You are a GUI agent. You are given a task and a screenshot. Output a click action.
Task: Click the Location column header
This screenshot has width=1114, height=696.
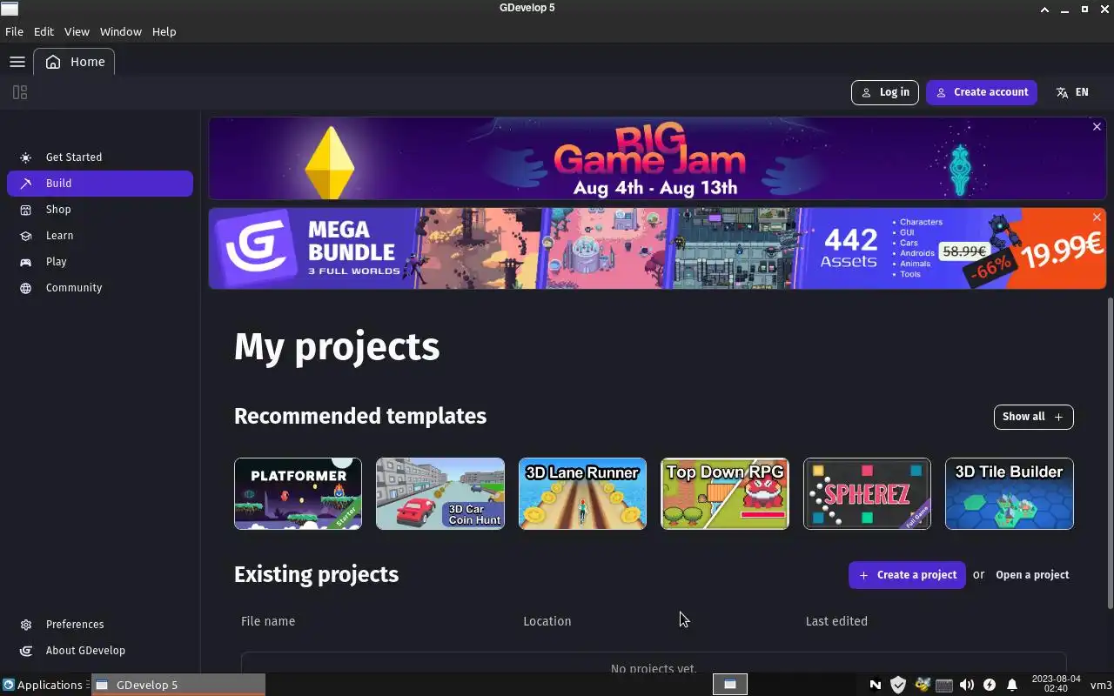pyautogui.click(x=547, y=621)
